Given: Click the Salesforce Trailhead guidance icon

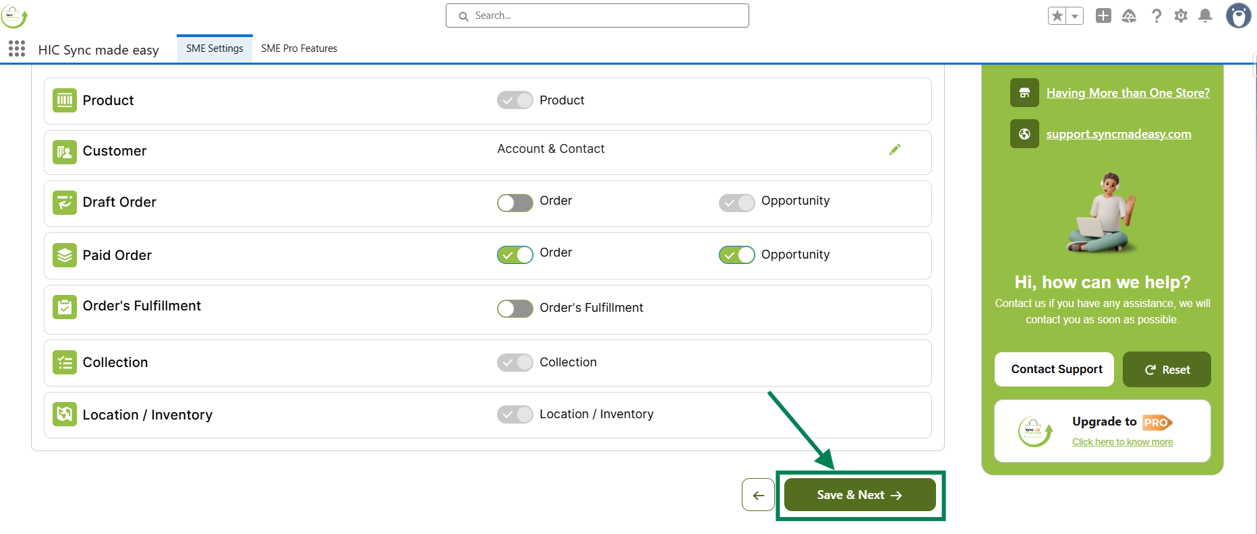Looking at the screenshot, I should click(1129, 15).
